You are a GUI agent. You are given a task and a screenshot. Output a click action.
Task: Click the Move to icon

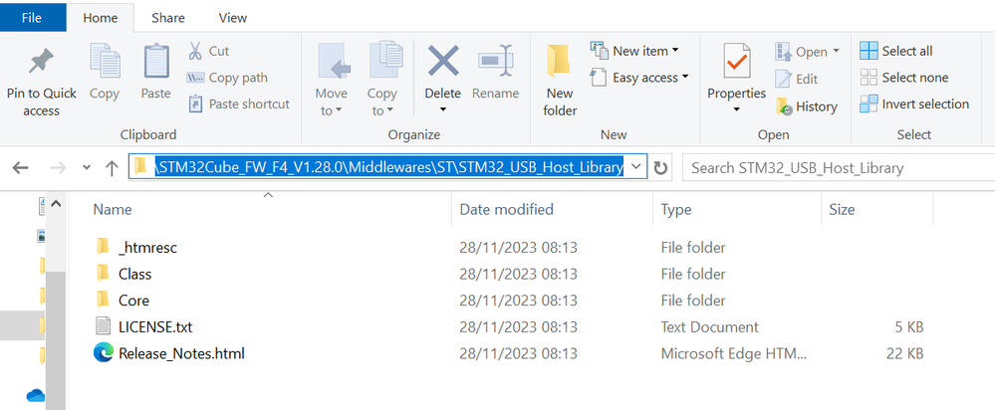(333, 62)
